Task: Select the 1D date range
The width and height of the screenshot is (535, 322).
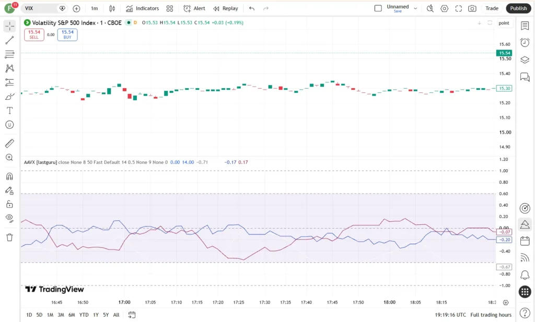Action: click(x=29, y=315)
